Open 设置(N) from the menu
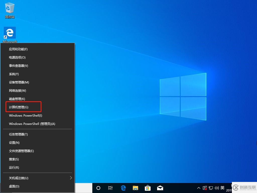Screen dimensions: 257x193 tap(38, 143)
